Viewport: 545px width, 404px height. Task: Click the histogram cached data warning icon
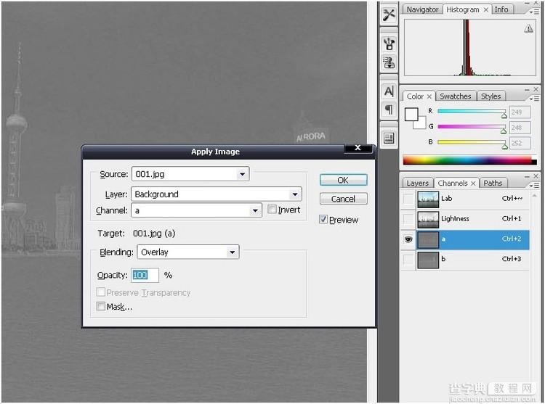528,28
